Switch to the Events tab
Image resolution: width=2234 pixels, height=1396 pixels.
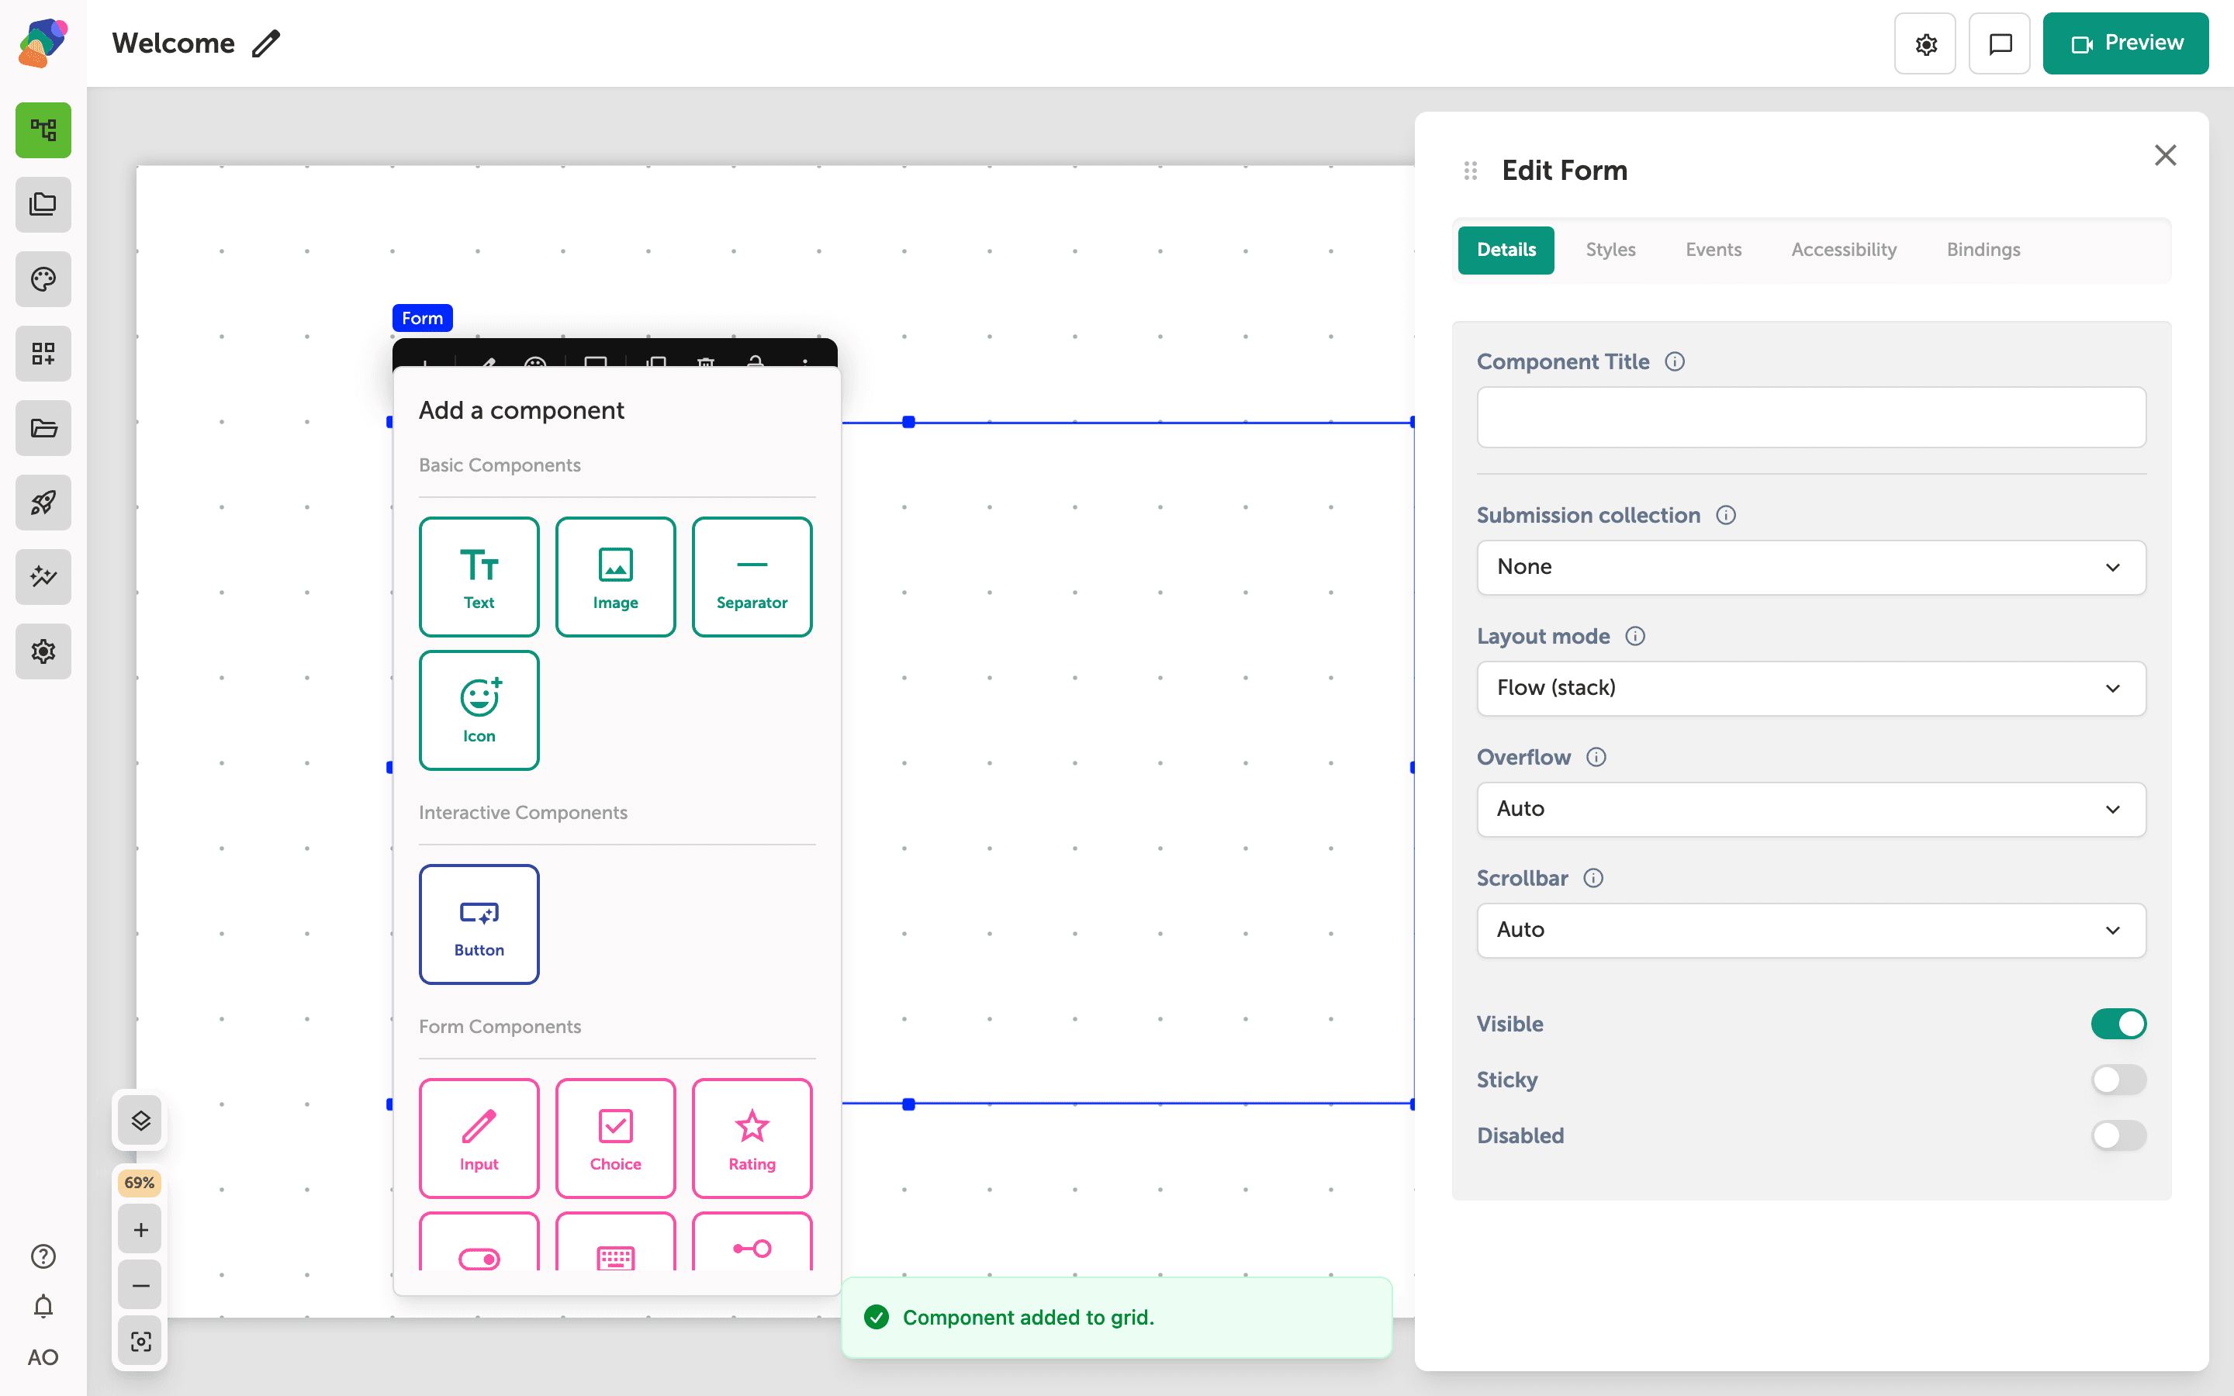pos(1714,249)
